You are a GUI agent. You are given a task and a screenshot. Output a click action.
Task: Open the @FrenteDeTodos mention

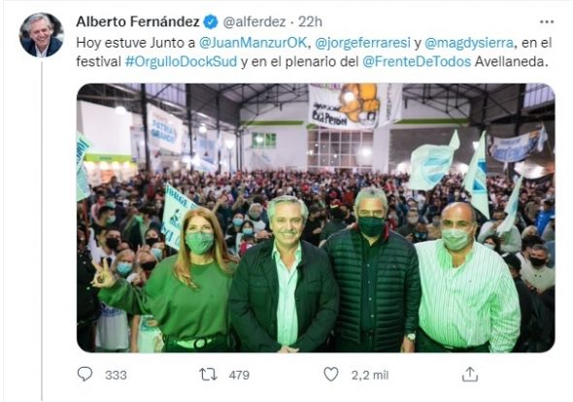point(417,61)
